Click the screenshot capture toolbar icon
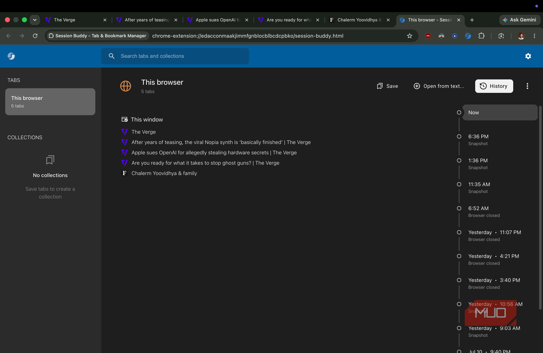This screenshot has width=543, height=353. pyautogui.click(x=501, y=36)
